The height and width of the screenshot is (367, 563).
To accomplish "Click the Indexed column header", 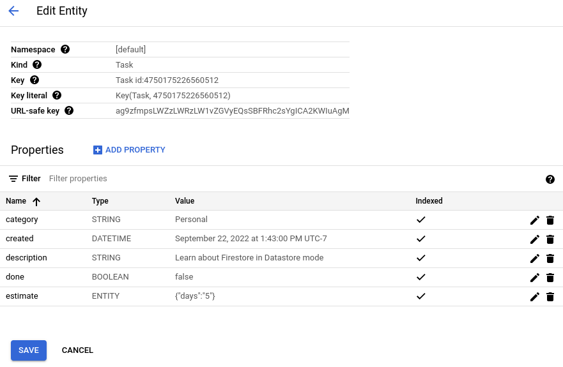I will (x=429, y=201).
